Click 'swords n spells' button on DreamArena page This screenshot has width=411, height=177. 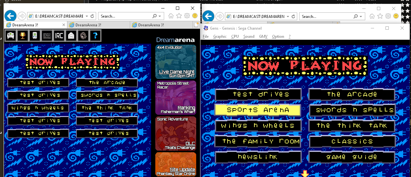(107, 95)
